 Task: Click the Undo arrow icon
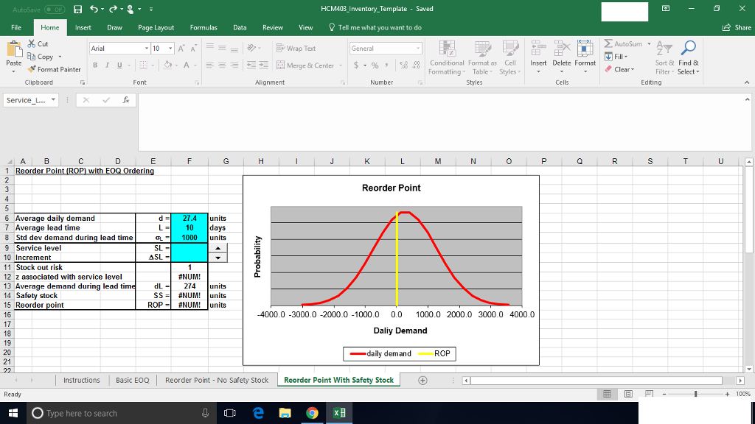coord(95,9)
